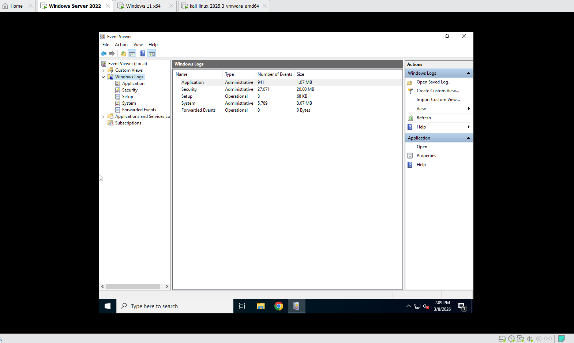Toggle the Show/Hide Action Pane icon
This screenshot has width=574, height=343.
tap(152, 54)
